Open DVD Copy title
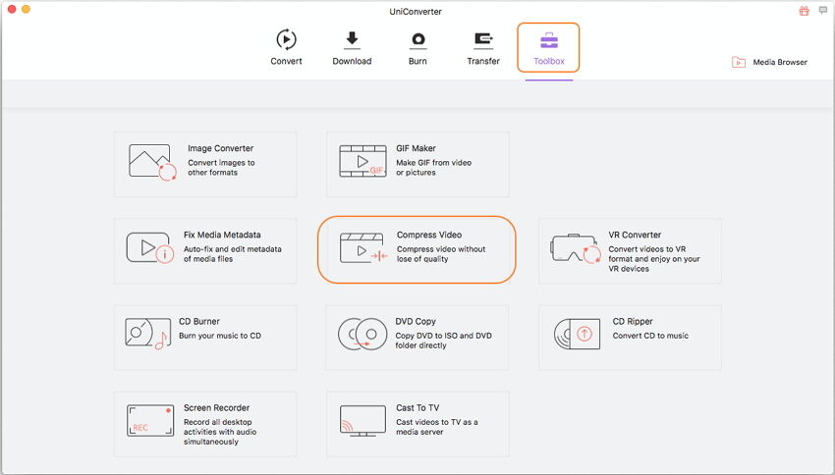835x475 pixels. [416, 321]
